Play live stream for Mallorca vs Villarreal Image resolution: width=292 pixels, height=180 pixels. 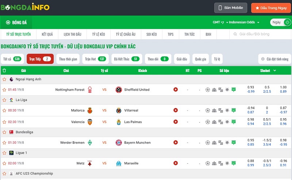pos(176,110)
